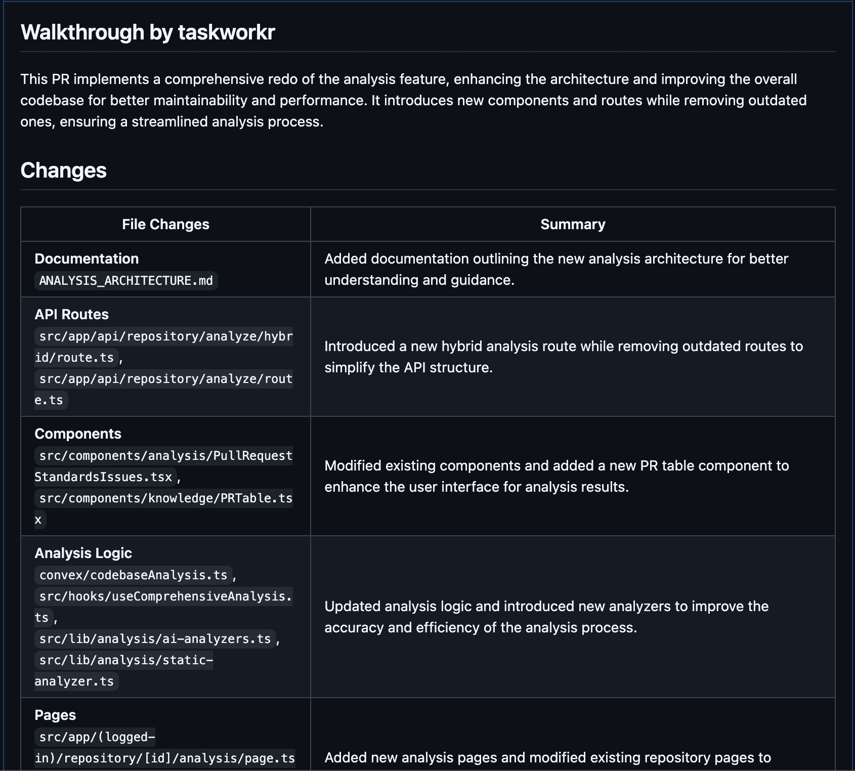Click the convex/codebaseAnalysis.ts file path
This screenshot has width=855, height=771.
pos(133,575)
